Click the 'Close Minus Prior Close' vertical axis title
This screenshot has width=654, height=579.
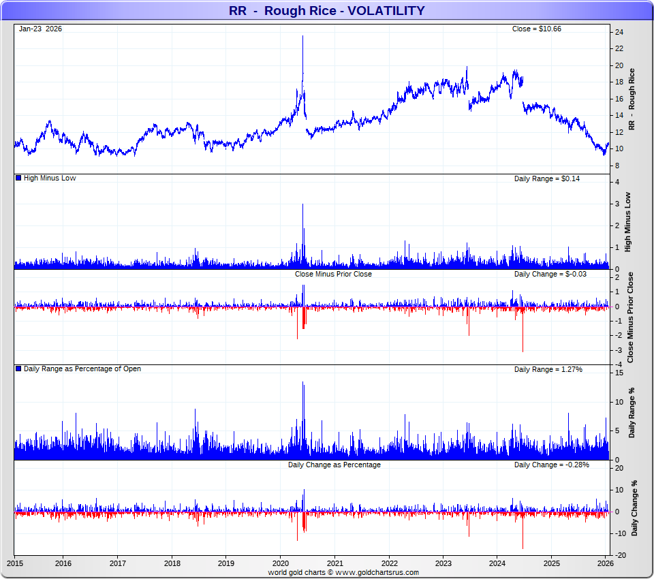click(630, 317)
